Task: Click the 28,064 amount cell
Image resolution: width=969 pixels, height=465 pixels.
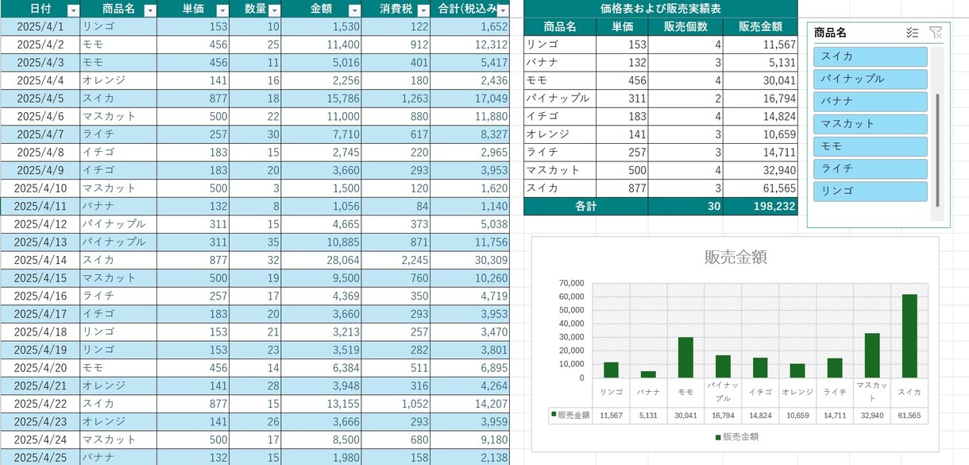Action: 321,260
